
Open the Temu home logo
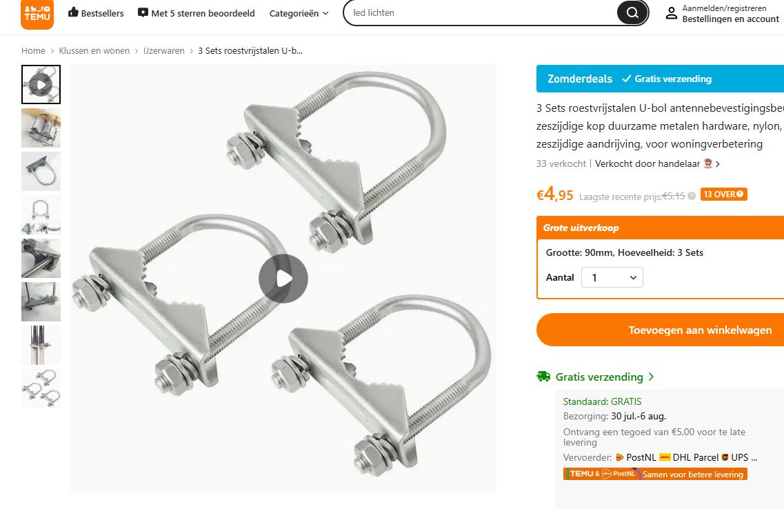click(37, 14)
